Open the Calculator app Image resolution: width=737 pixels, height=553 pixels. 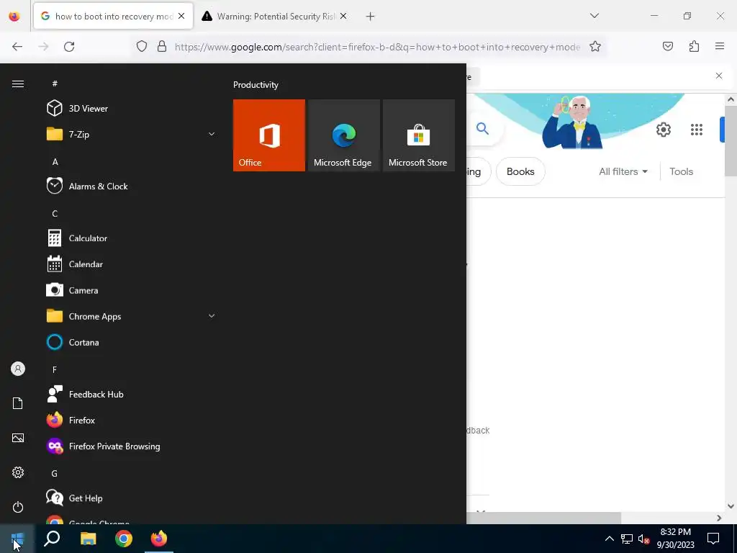[132, 238]
